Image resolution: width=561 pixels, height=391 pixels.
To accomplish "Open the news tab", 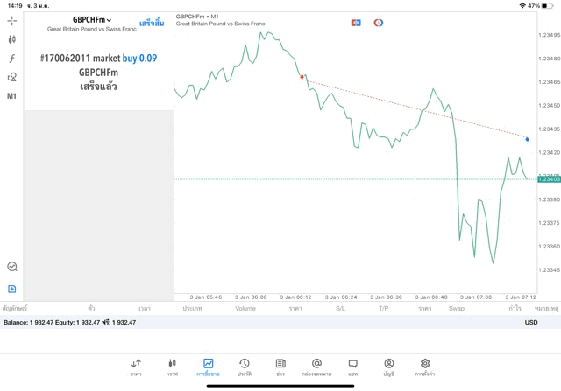I will [x=280, y=367].
